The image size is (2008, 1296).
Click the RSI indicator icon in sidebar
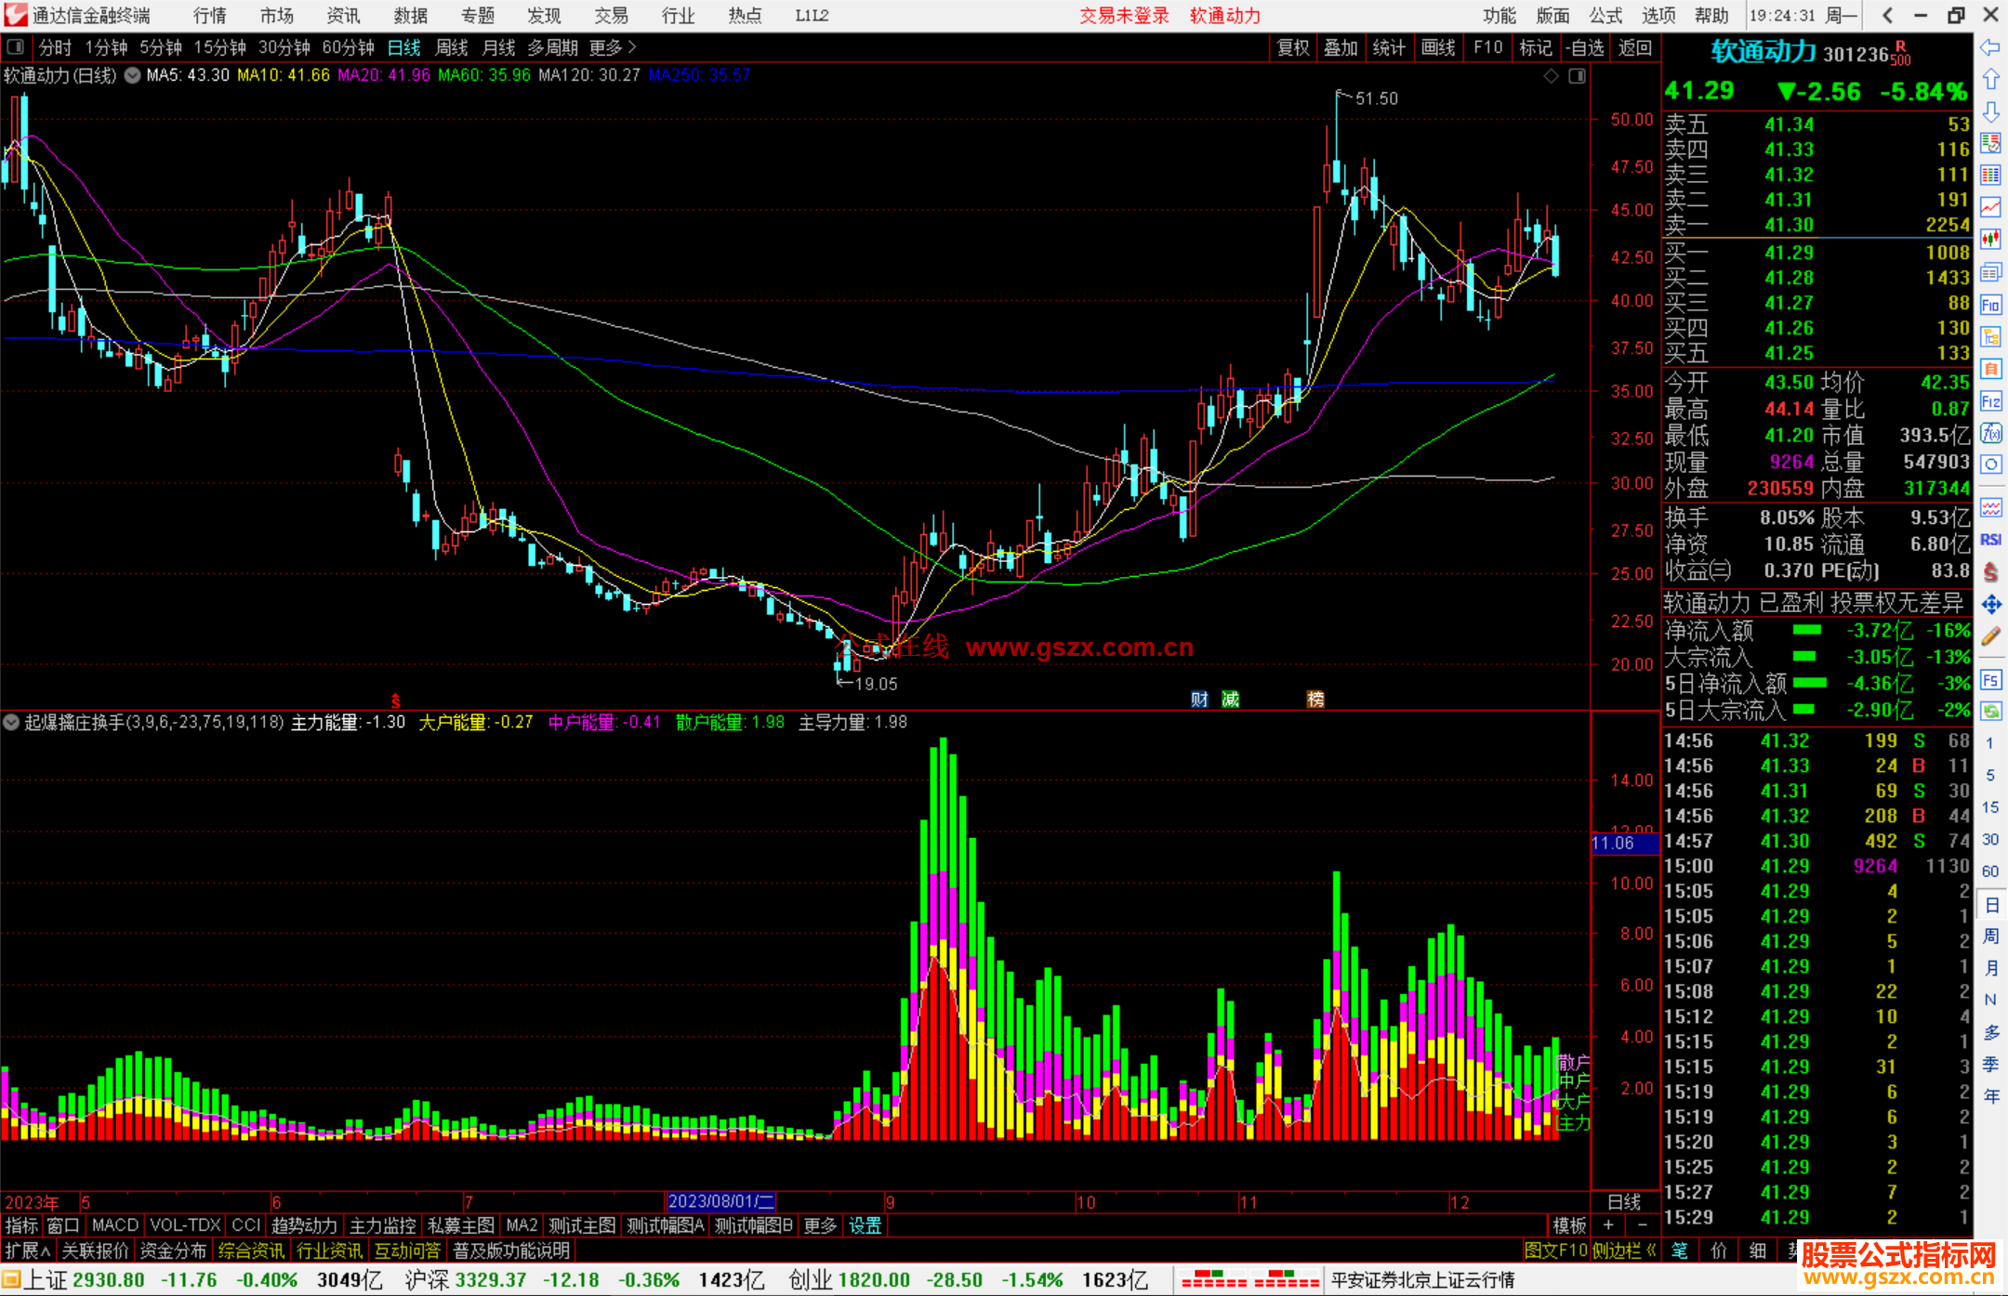pyautogui.click(x=1990, y=540)
